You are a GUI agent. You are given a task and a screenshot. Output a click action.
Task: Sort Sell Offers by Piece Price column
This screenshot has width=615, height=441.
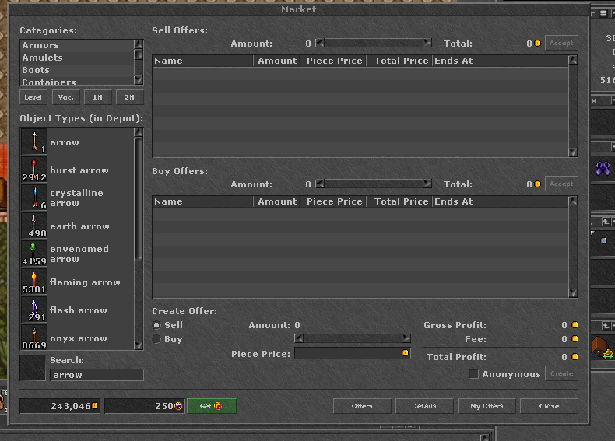pyautogui.click(x=334, y=61)
